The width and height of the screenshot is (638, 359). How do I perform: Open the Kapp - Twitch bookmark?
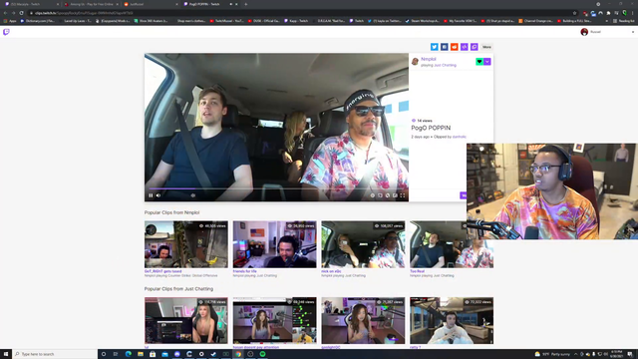click(296, 21)
